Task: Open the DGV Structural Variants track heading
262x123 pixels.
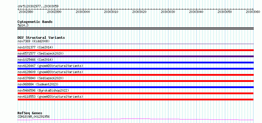Action: [x=41, y=38]
